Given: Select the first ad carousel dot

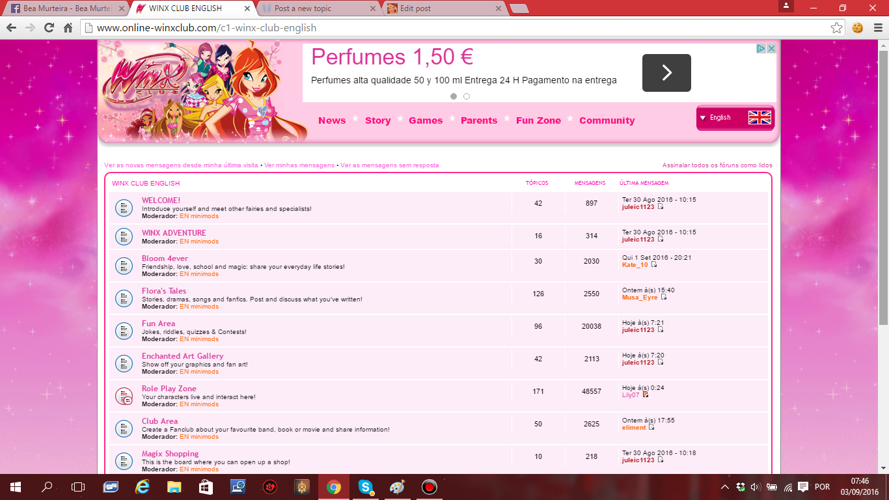Looking at the screenshot, I should [x=454, y=96].
